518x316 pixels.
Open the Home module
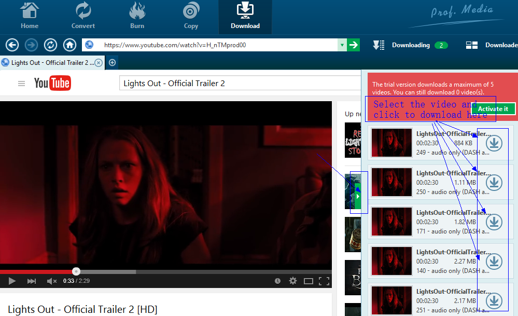tap(30, 16)
